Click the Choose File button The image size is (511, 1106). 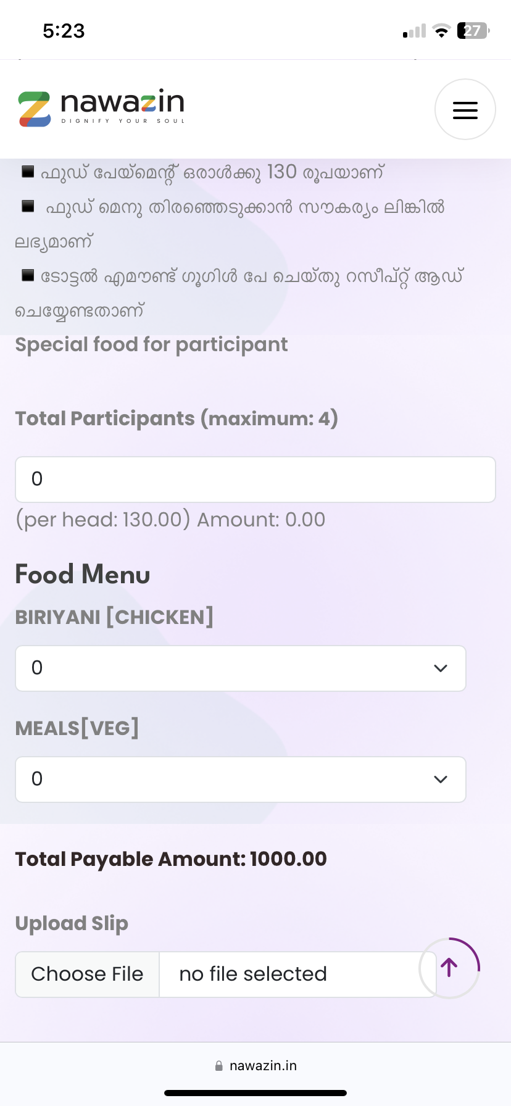point(87,975)
